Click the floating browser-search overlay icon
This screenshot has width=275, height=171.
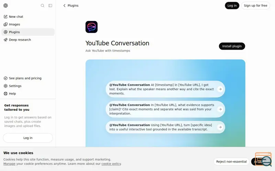(x=264, y=159)
